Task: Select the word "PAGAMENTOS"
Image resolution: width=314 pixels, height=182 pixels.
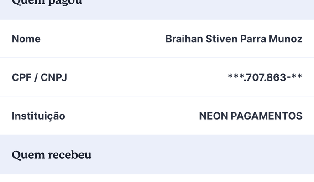Action: [267, 116]
